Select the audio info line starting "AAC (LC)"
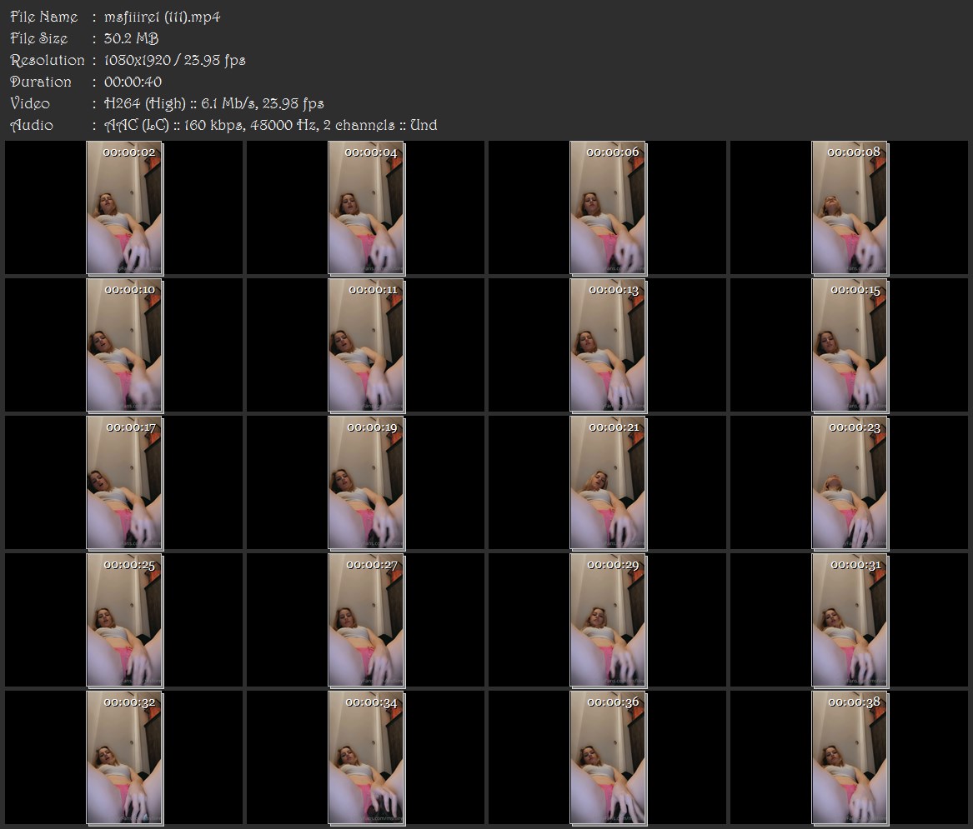The image size is (973, 829). (x=270, y=125)
